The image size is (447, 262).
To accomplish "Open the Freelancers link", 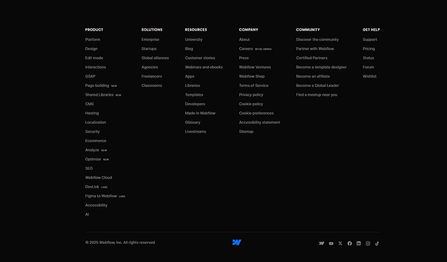I will coord(151,76).
